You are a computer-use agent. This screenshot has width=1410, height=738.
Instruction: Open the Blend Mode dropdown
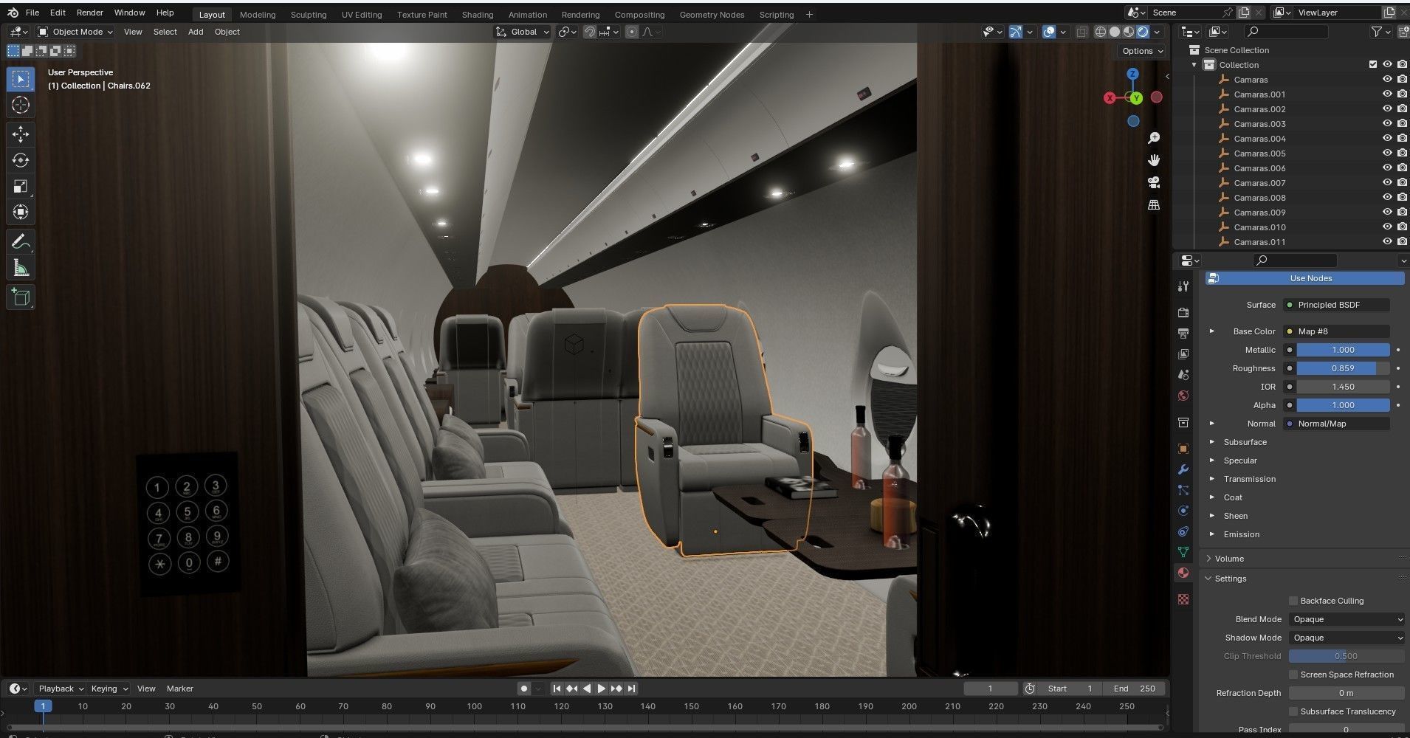pos(1347,619)
